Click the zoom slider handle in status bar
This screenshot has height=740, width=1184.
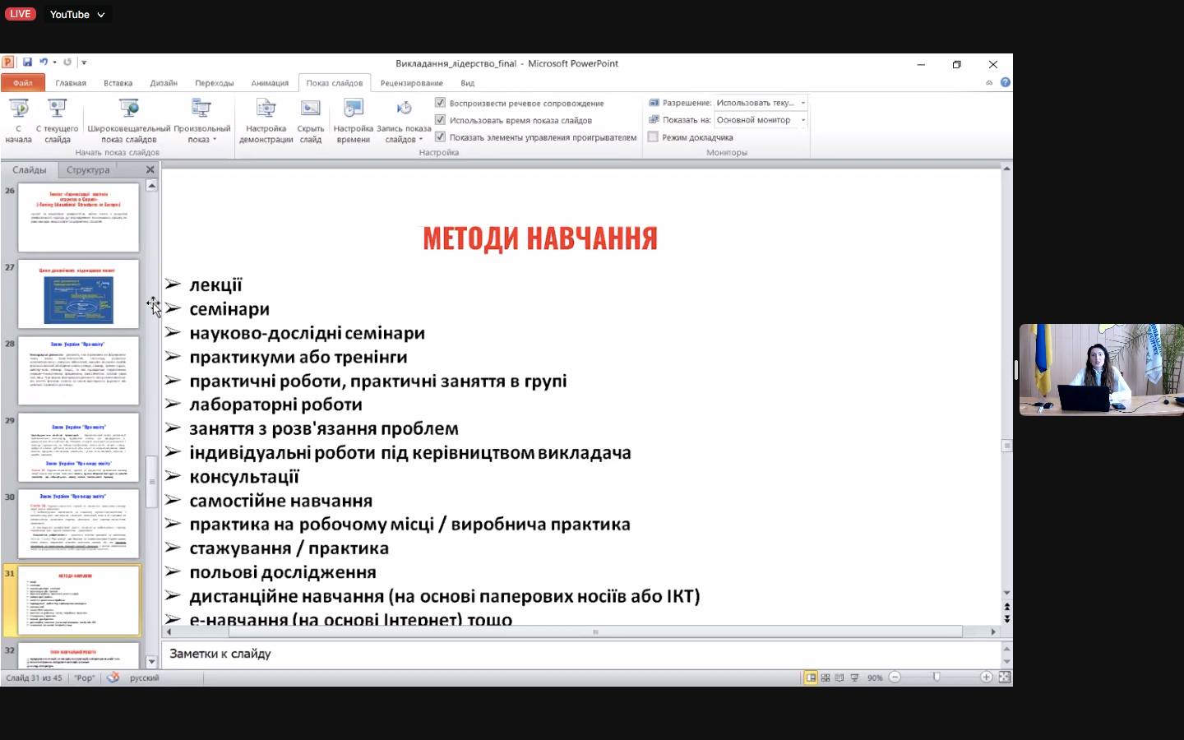point(937,678)
